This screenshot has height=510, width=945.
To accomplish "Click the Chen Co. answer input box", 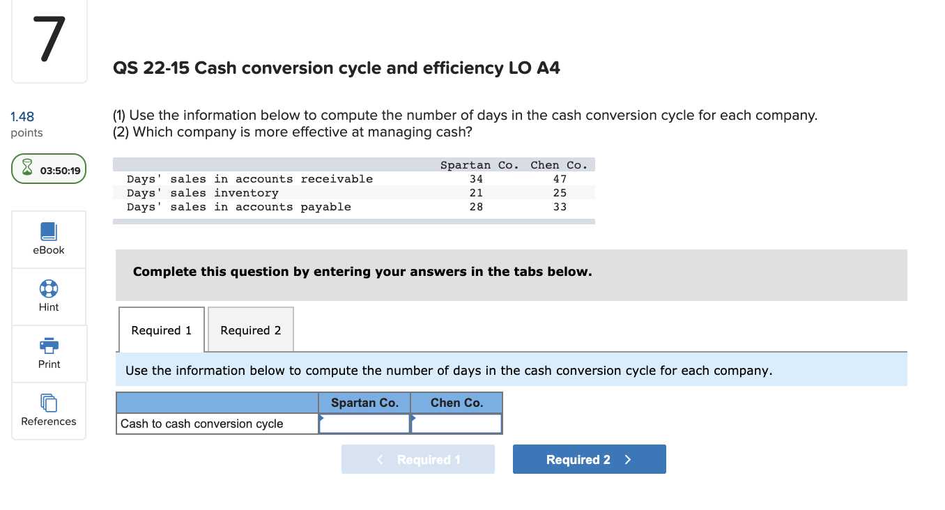I will coord(456,423).
